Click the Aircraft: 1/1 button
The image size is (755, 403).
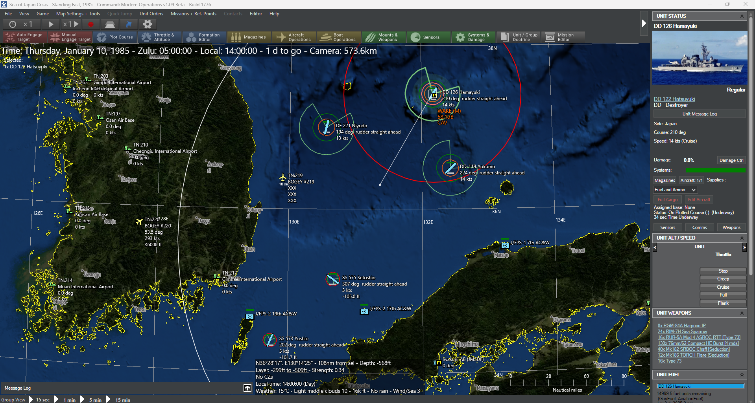691,180
